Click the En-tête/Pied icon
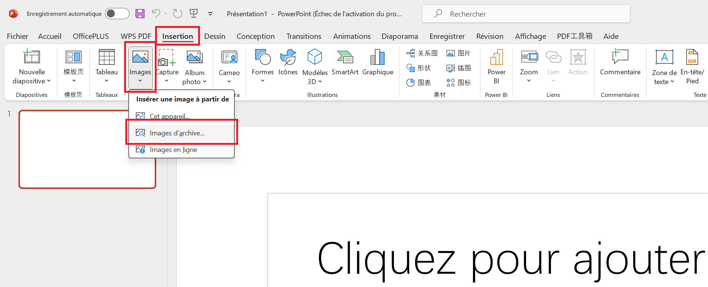This screenshot has width=708, height=287. click(692, 57)
